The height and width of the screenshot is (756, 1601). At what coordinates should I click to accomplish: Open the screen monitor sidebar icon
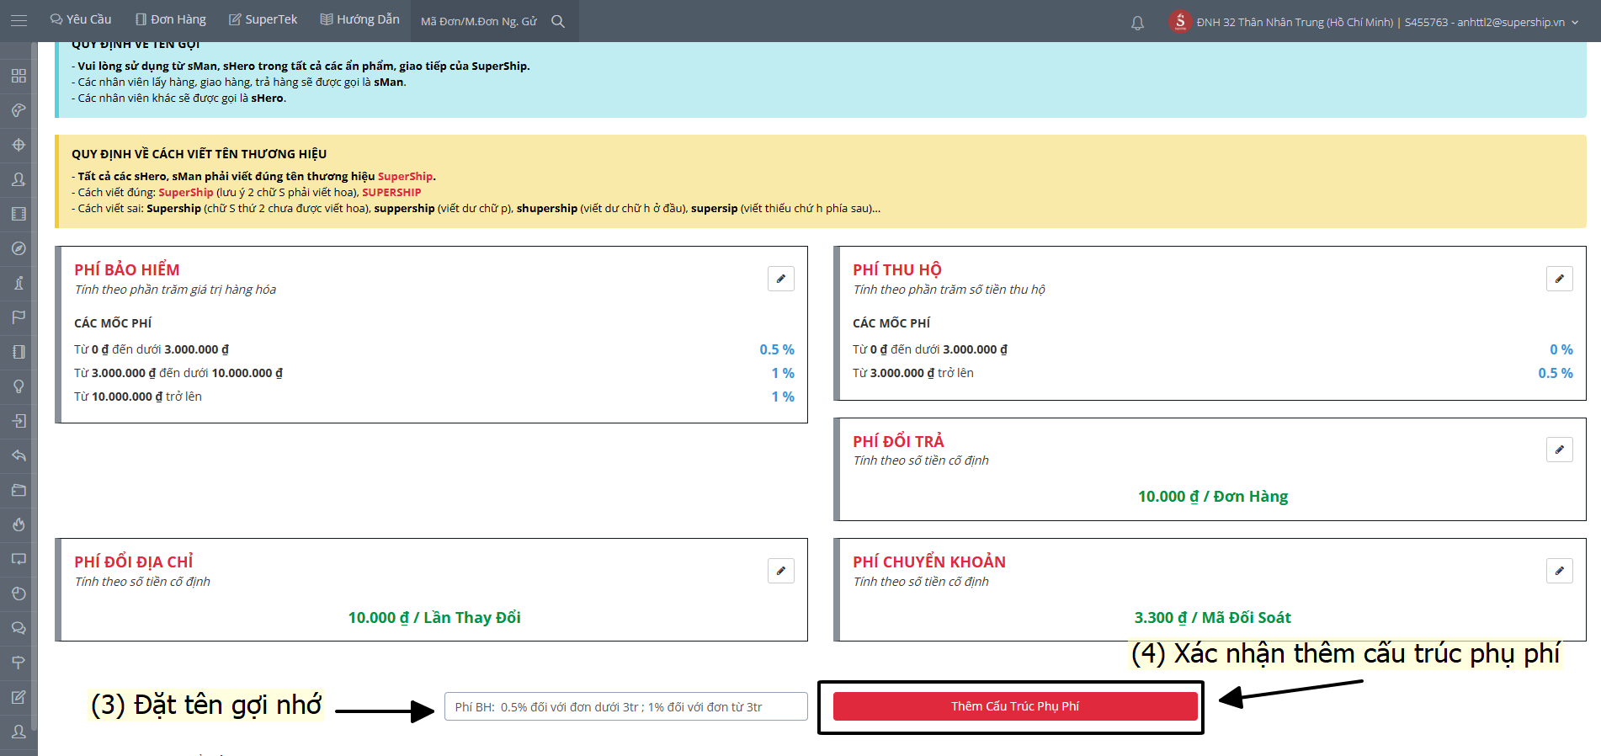pos(19,559)
